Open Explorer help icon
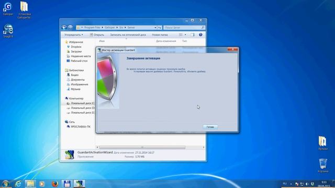Viewport: 335px width, 188px height. (x=200, y=34)
